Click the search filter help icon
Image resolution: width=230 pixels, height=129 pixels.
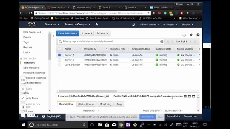click(x=162, y=42)
